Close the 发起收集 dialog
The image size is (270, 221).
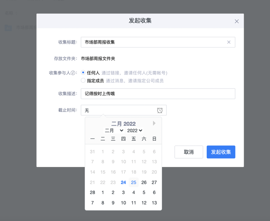[x=237, y=21]
